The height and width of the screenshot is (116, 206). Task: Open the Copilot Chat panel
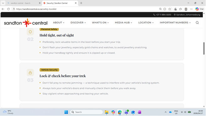(199, 9)
